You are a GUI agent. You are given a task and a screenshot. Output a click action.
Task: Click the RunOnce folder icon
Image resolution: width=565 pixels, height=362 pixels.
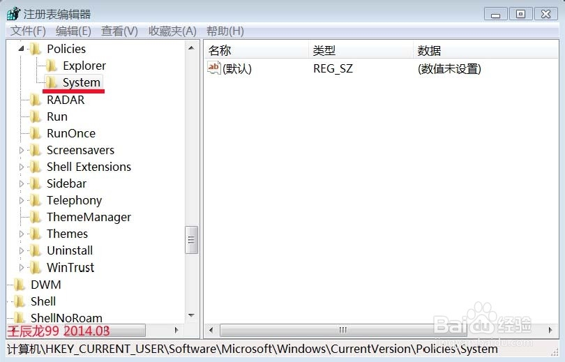click(x=36, y=133)
